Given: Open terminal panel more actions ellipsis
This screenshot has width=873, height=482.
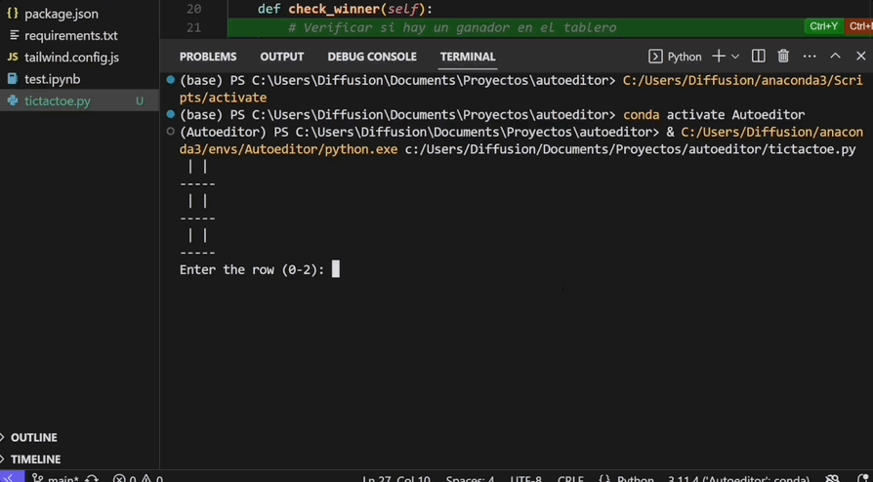Looking at the screenshot, I should point(810,57).
